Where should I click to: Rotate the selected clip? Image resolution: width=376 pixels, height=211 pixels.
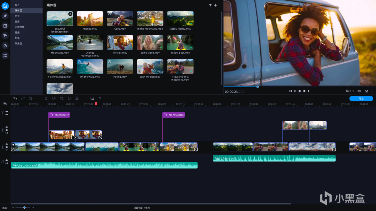tap(54, 98)
